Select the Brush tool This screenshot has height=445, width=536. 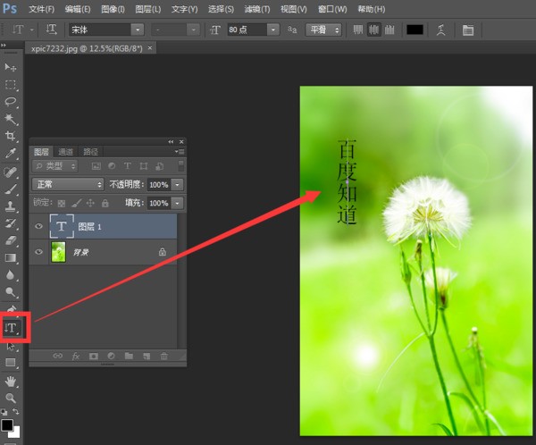tap(10, 189)
